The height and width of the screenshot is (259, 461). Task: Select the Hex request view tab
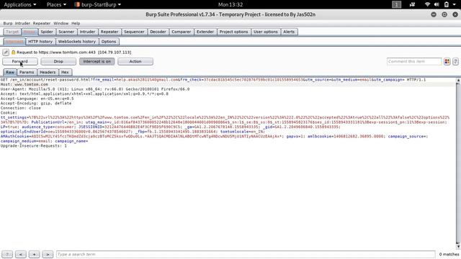click(x=65, y=72)
